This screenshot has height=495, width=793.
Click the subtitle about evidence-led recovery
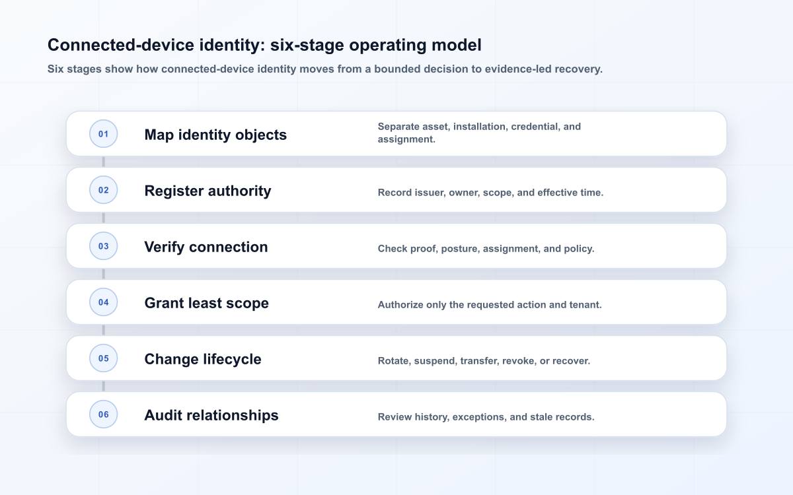325,69
